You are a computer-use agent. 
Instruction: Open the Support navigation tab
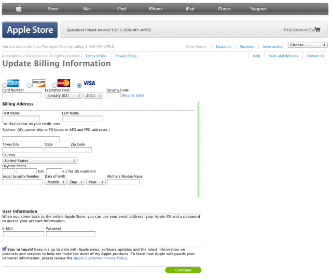pos(258,9)
